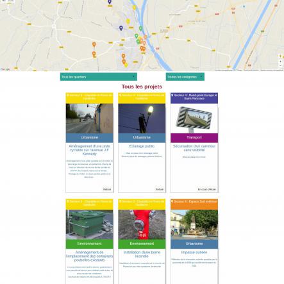The width and height of the screenshot is (284, 284).
Task: Click the arrow of the 'Tous les quartiers' selector
Action: [x=134, y=76]
